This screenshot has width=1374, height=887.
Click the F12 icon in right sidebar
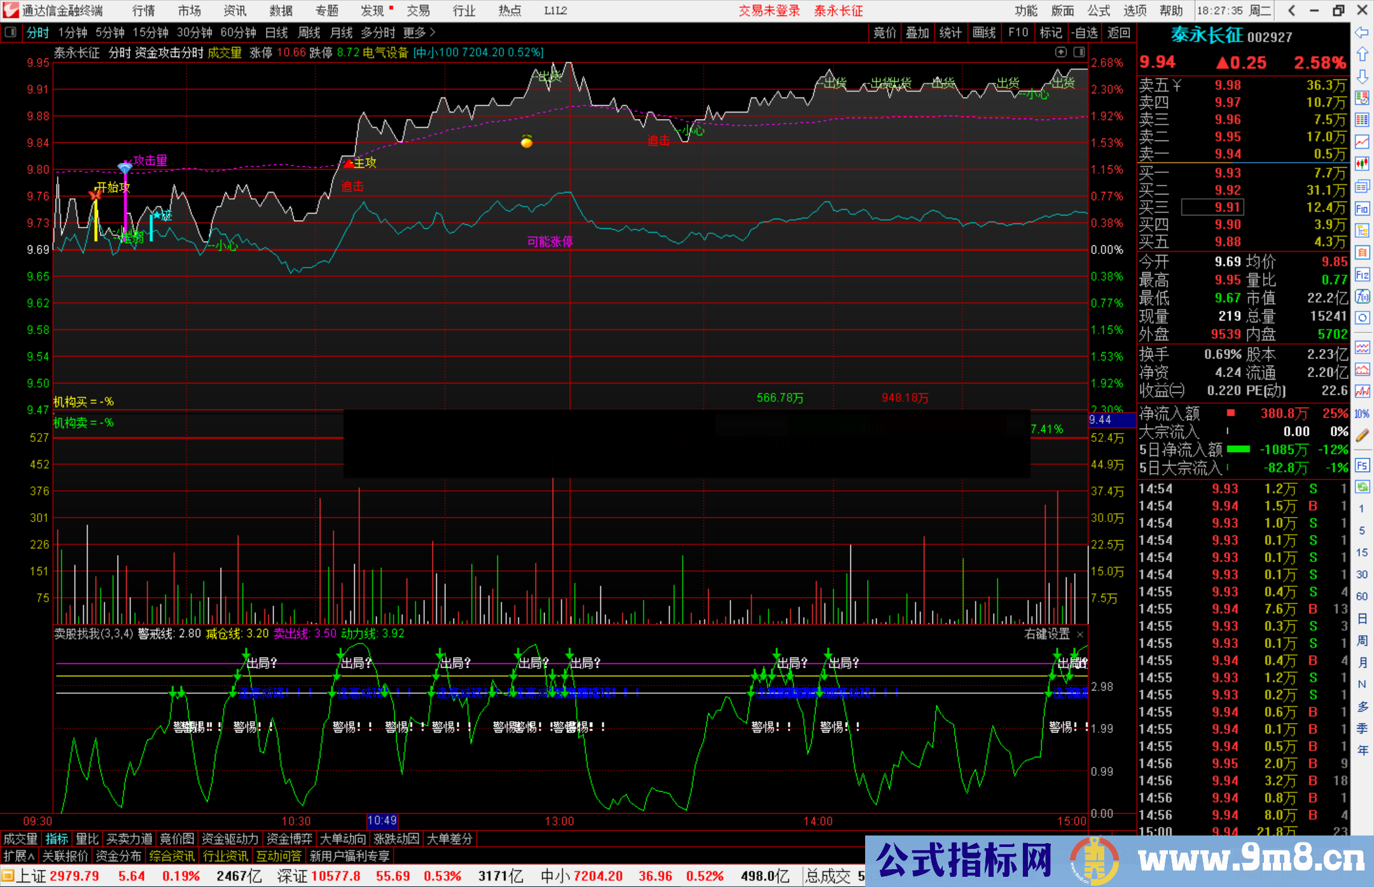pyautogui.click(x=1362, y=275)
